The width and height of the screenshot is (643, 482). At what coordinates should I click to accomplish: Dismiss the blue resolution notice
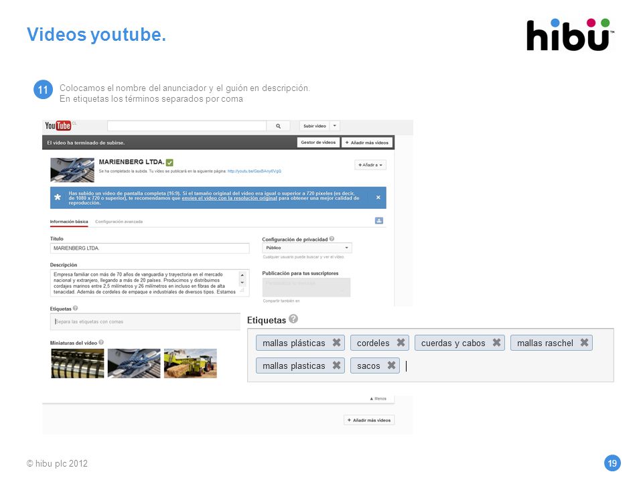pyautogui.click(x=378, y=197)
